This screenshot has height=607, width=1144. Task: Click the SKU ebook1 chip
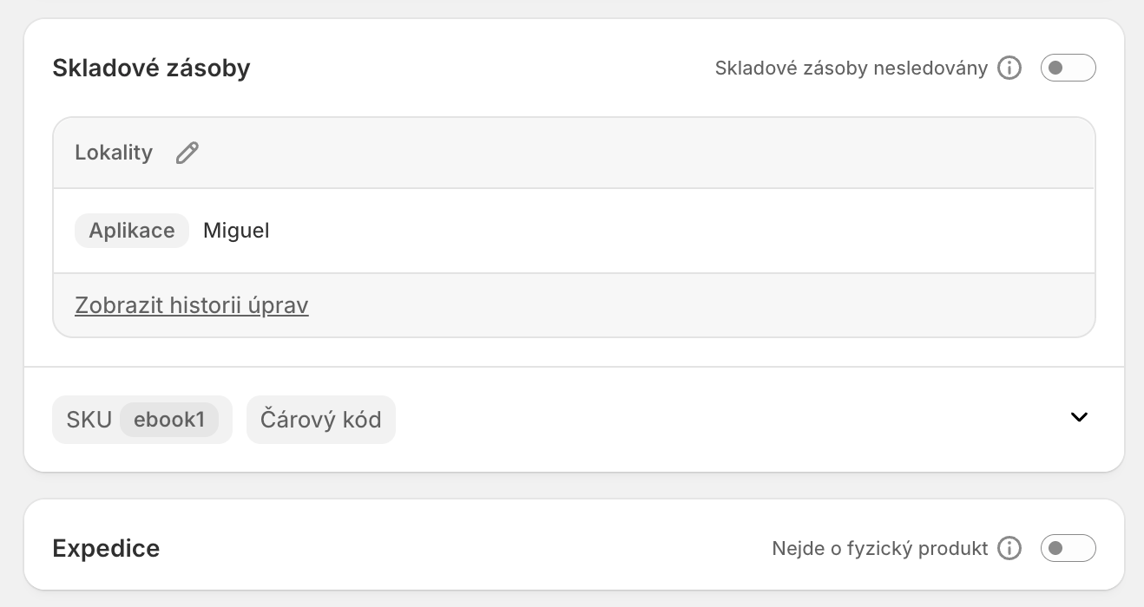(142, 420)
